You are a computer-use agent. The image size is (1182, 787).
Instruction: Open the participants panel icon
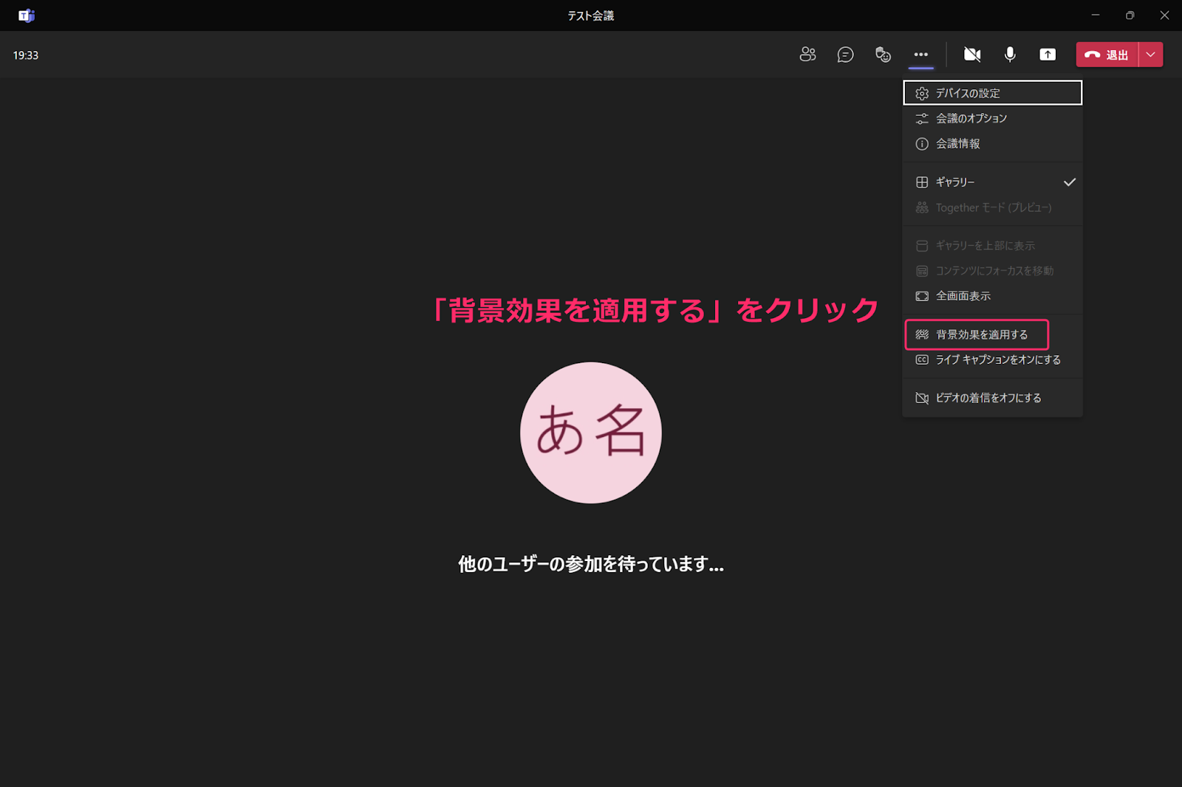807,55
